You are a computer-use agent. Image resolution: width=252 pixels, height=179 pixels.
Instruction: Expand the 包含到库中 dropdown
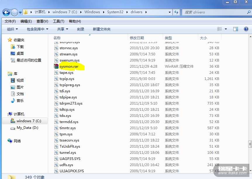37,29
